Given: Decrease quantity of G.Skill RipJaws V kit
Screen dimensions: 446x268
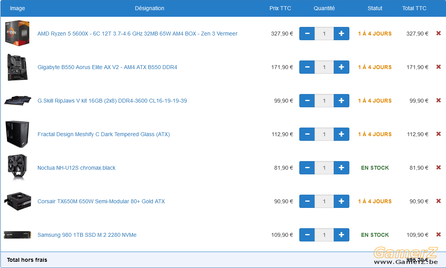Looking at the screenshot, I should coord(307,101).
